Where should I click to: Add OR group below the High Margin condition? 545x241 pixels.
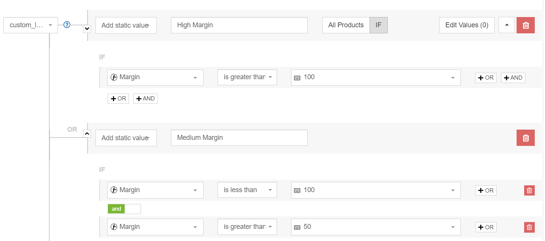coord(118,99)
